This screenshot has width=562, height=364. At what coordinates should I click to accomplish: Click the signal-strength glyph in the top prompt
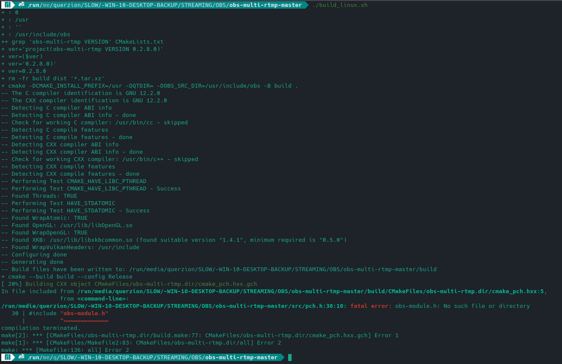tap(21, 5)
